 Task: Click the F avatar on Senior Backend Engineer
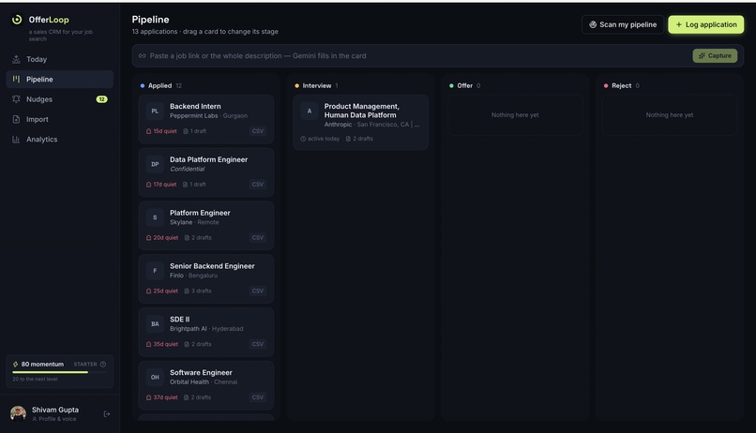(x=155, y=271)
